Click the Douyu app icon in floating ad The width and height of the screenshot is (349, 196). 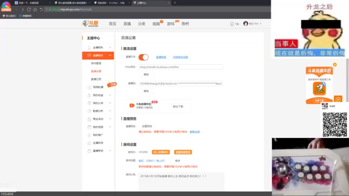click(319, 88)
